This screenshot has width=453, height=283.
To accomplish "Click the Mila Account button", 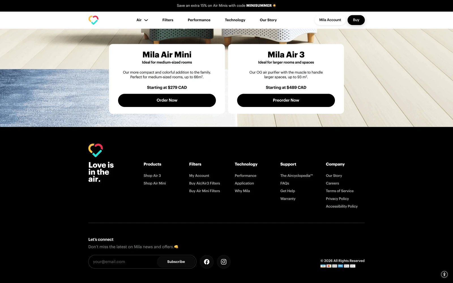I will point(330,20).
